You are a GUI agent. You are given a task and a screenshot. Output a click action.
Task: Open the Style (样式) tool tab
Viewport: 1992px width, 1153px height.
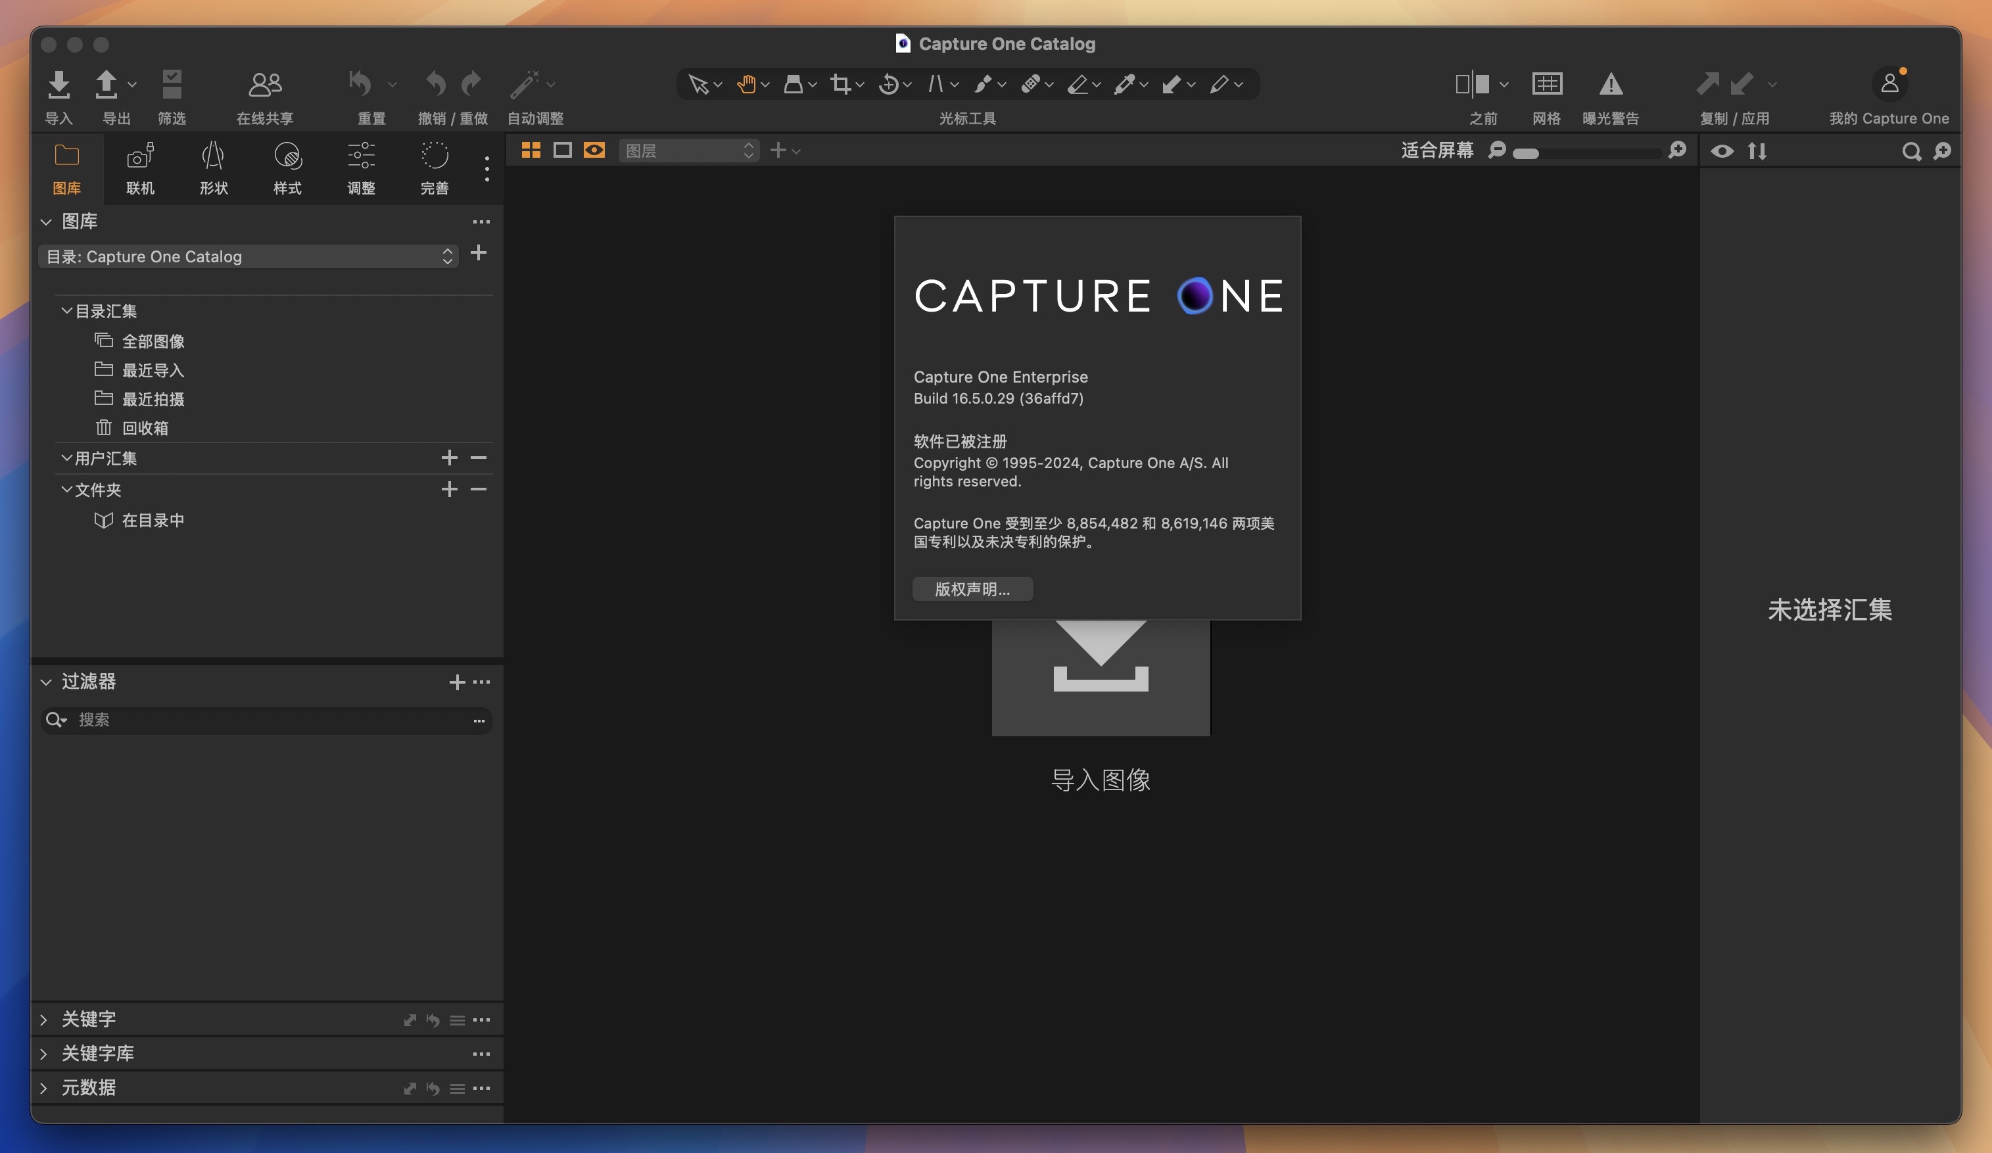(287, 168)
